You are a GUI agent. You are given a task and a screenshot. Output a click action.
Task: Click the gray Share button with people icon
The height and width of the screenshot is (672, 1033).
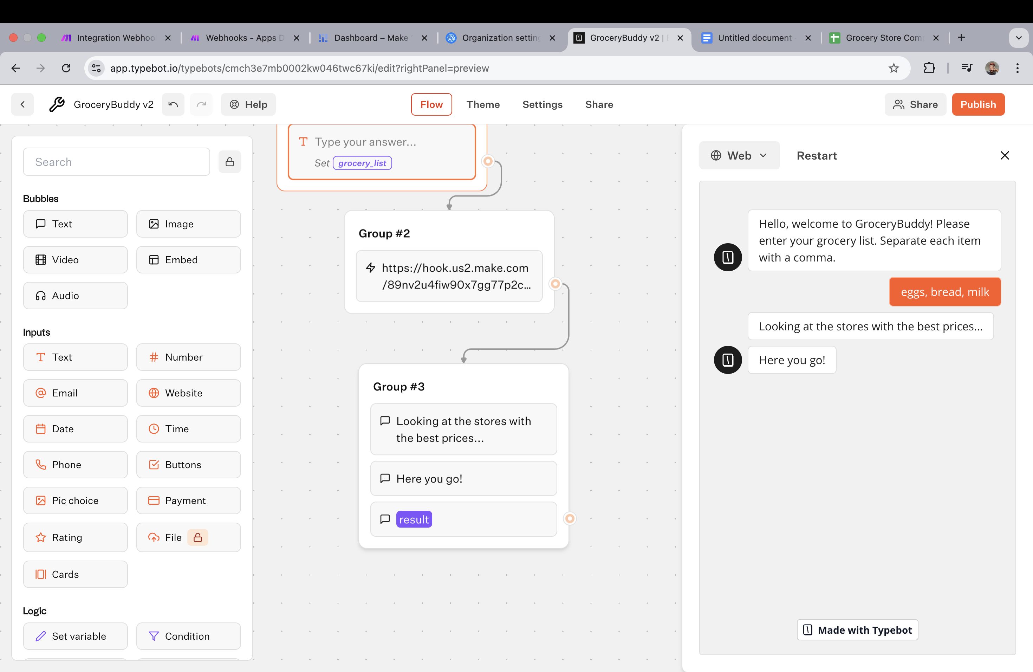tap(915, 104)
